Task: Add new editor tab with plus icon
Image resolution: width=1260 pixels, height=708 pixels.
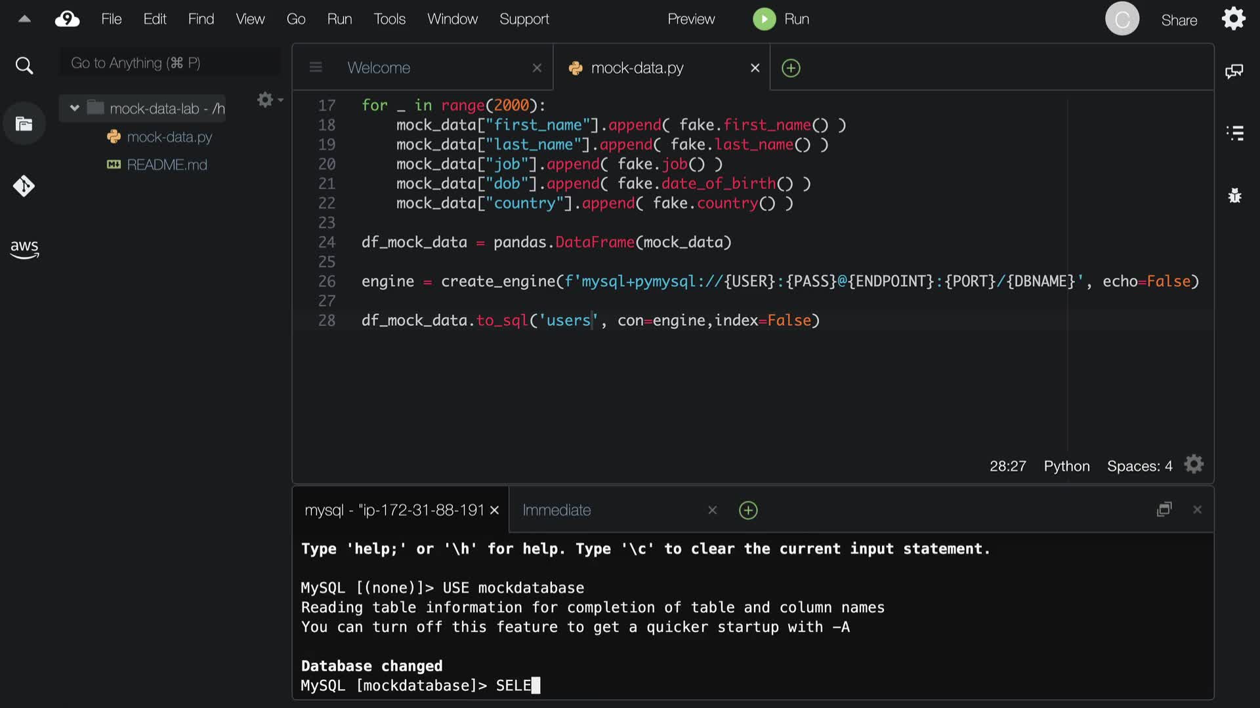Action: pyautogui.click(x=791, y=68)
